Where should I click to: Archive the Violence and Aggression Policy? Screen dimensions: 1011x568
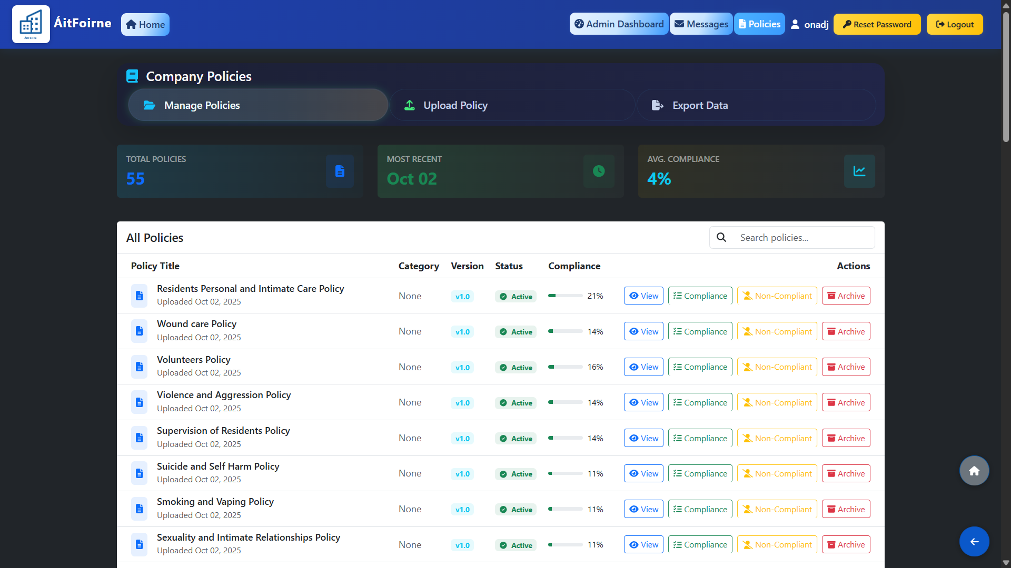pos(846,402)
